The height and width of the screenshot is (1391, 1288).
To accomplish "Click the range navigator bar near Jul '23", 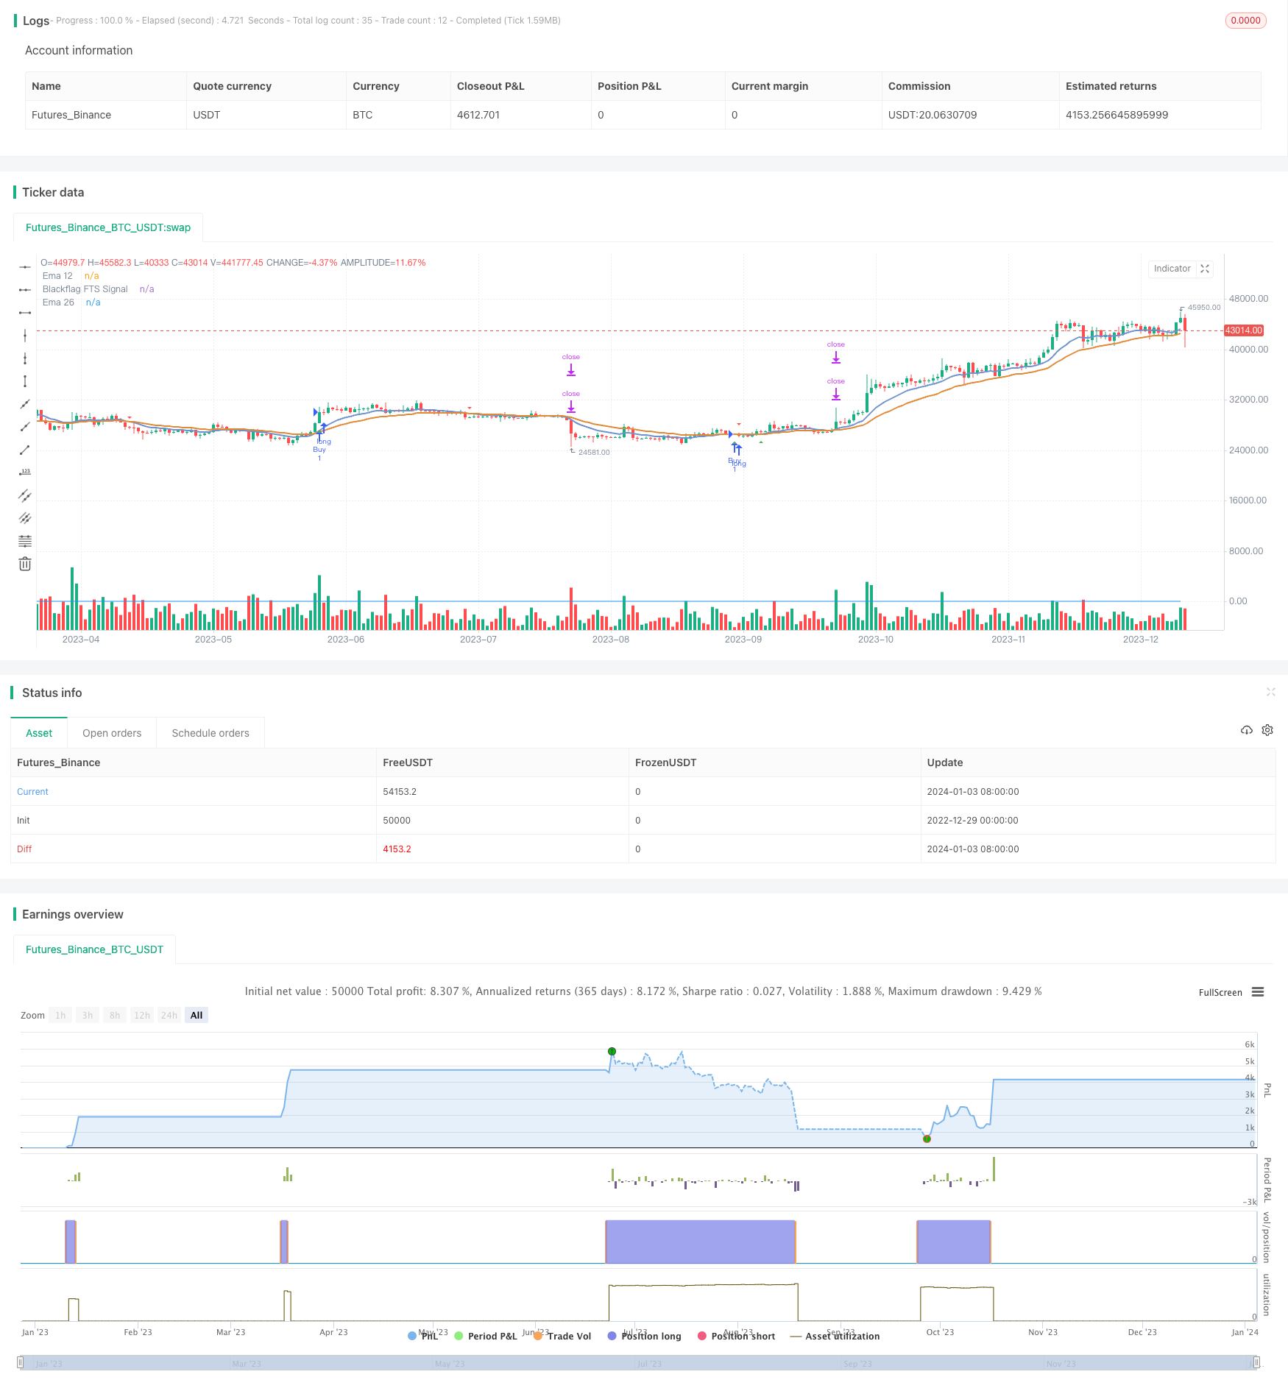I will [x=649, y=1363].
